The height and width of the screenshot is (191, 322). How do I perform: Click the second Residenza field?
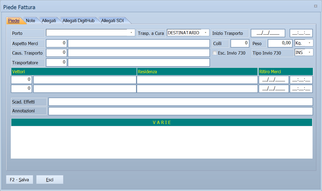197,89
